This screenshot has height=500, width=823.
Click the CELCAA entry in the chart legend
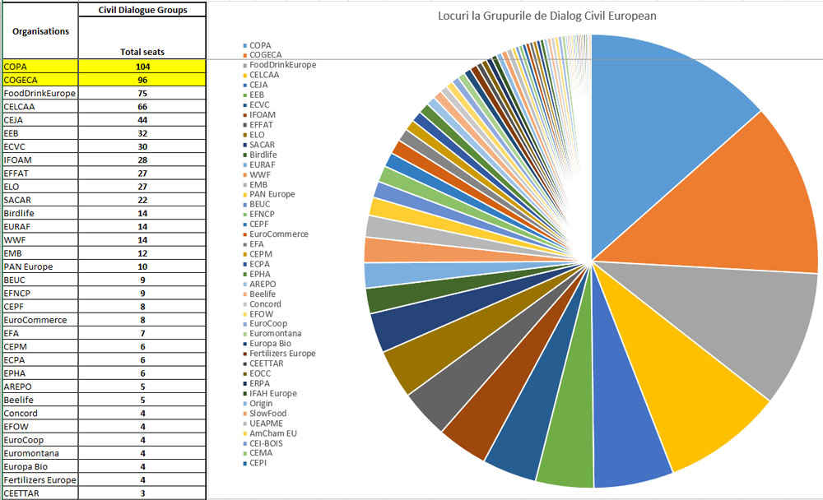tap(261, 75)
